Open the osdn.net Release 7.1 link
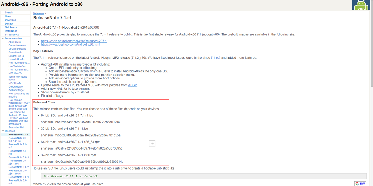The width and height of the screenshot is (373, 186). (x=74, y=41)
